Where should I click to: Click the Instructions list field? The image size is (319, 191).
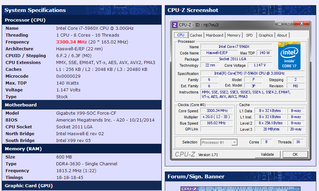pyautogui.click(x=253, y=94)
